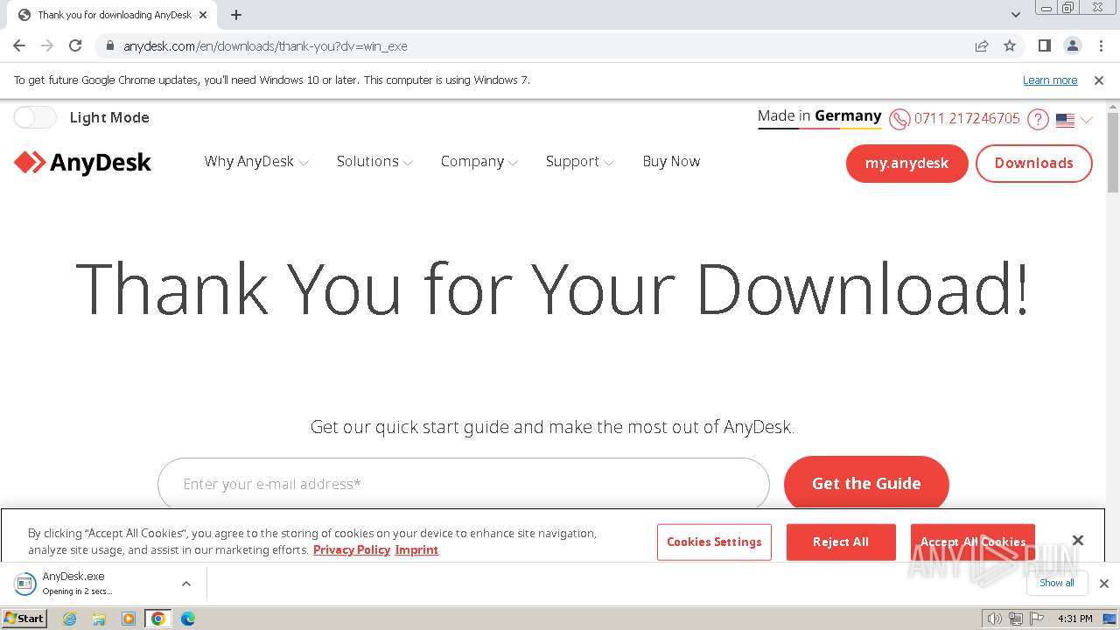
Task: Bookmark this page with the star
Action: pos(1010,46)
